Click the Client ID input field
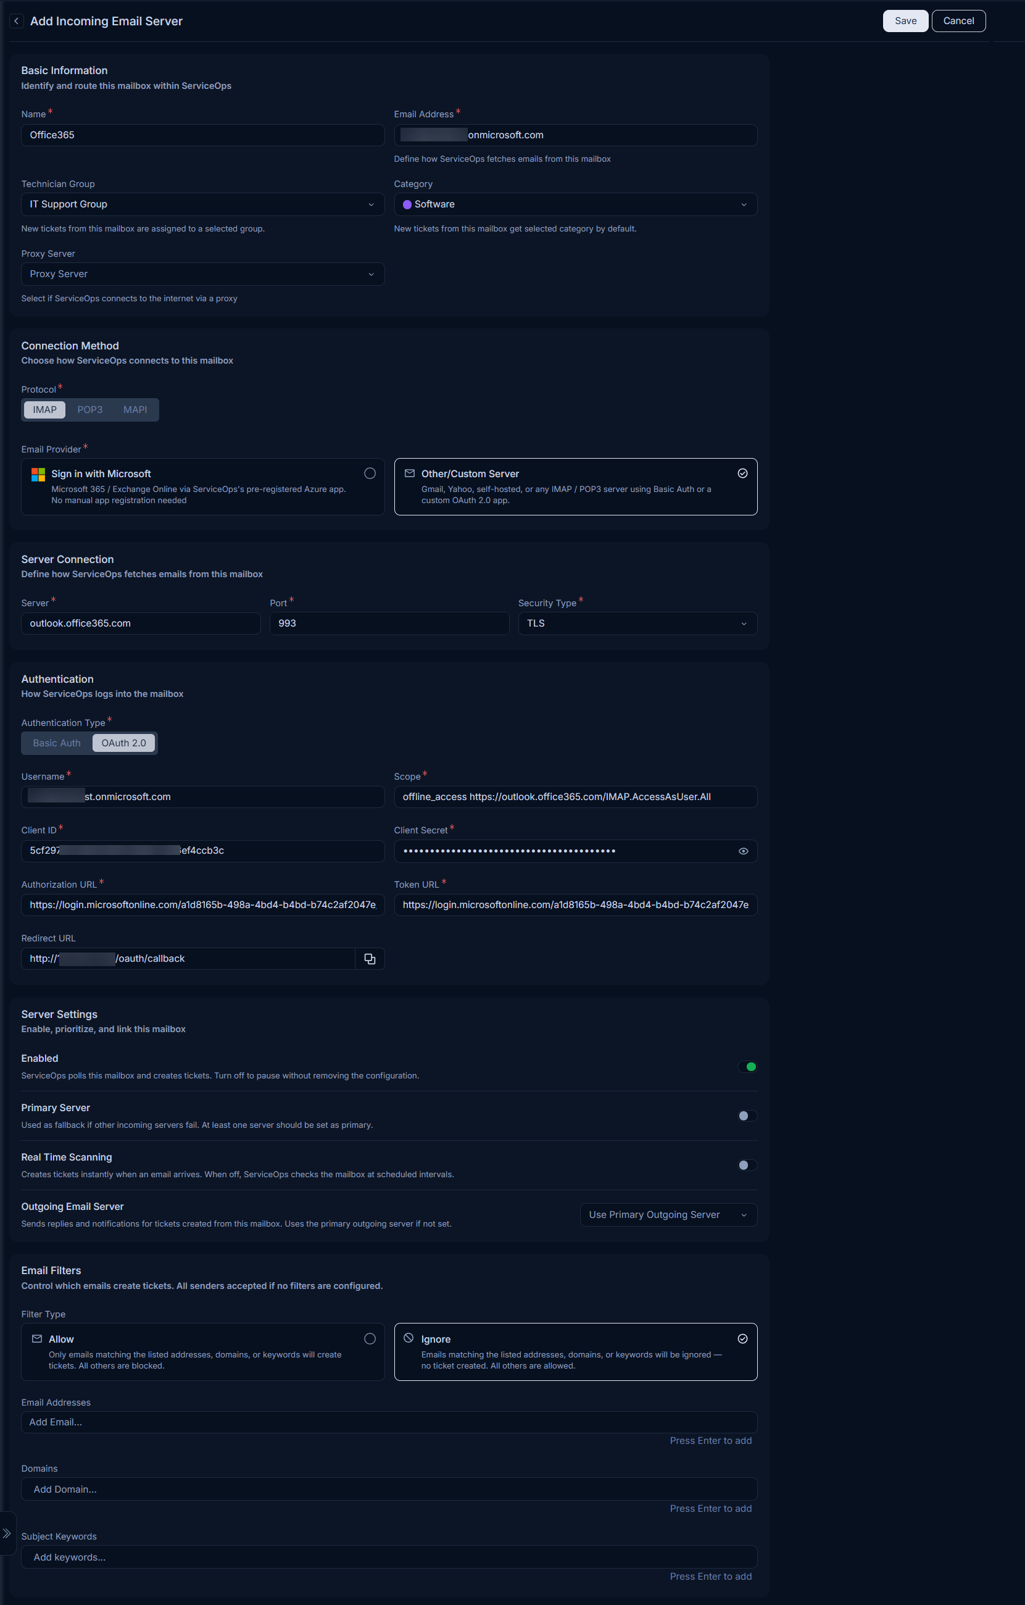Screen dimensions: 1025x1605 (202, 851)
